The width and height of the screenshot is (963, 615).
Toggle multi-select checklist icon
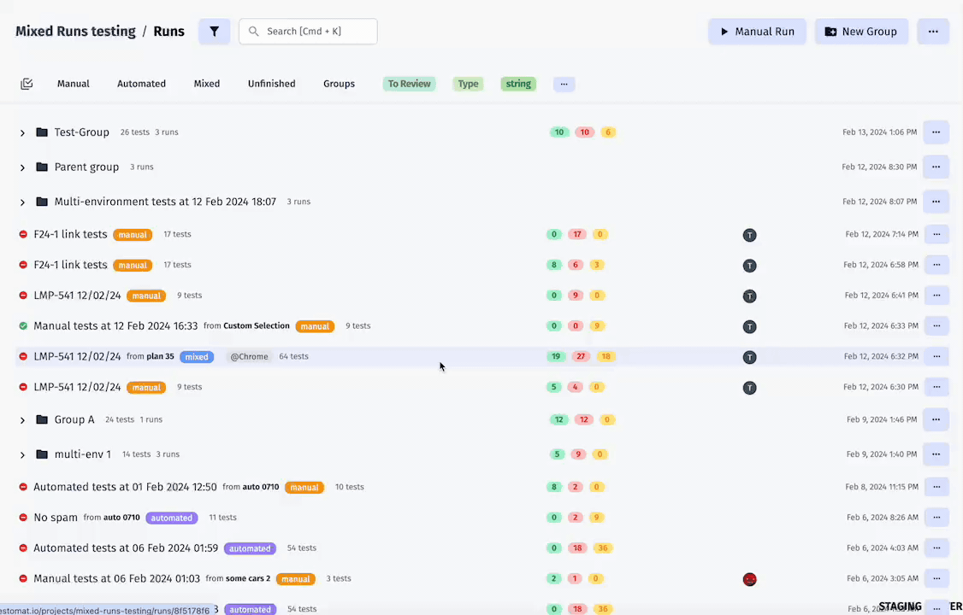click(27, 84)
